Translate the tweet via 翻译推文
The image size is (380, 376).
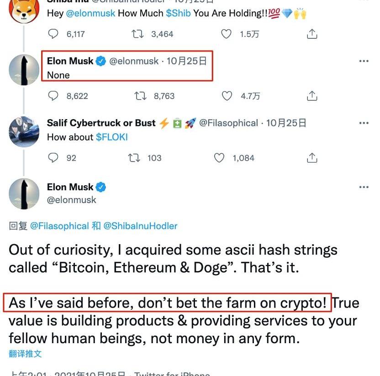(x=25, y=354)
